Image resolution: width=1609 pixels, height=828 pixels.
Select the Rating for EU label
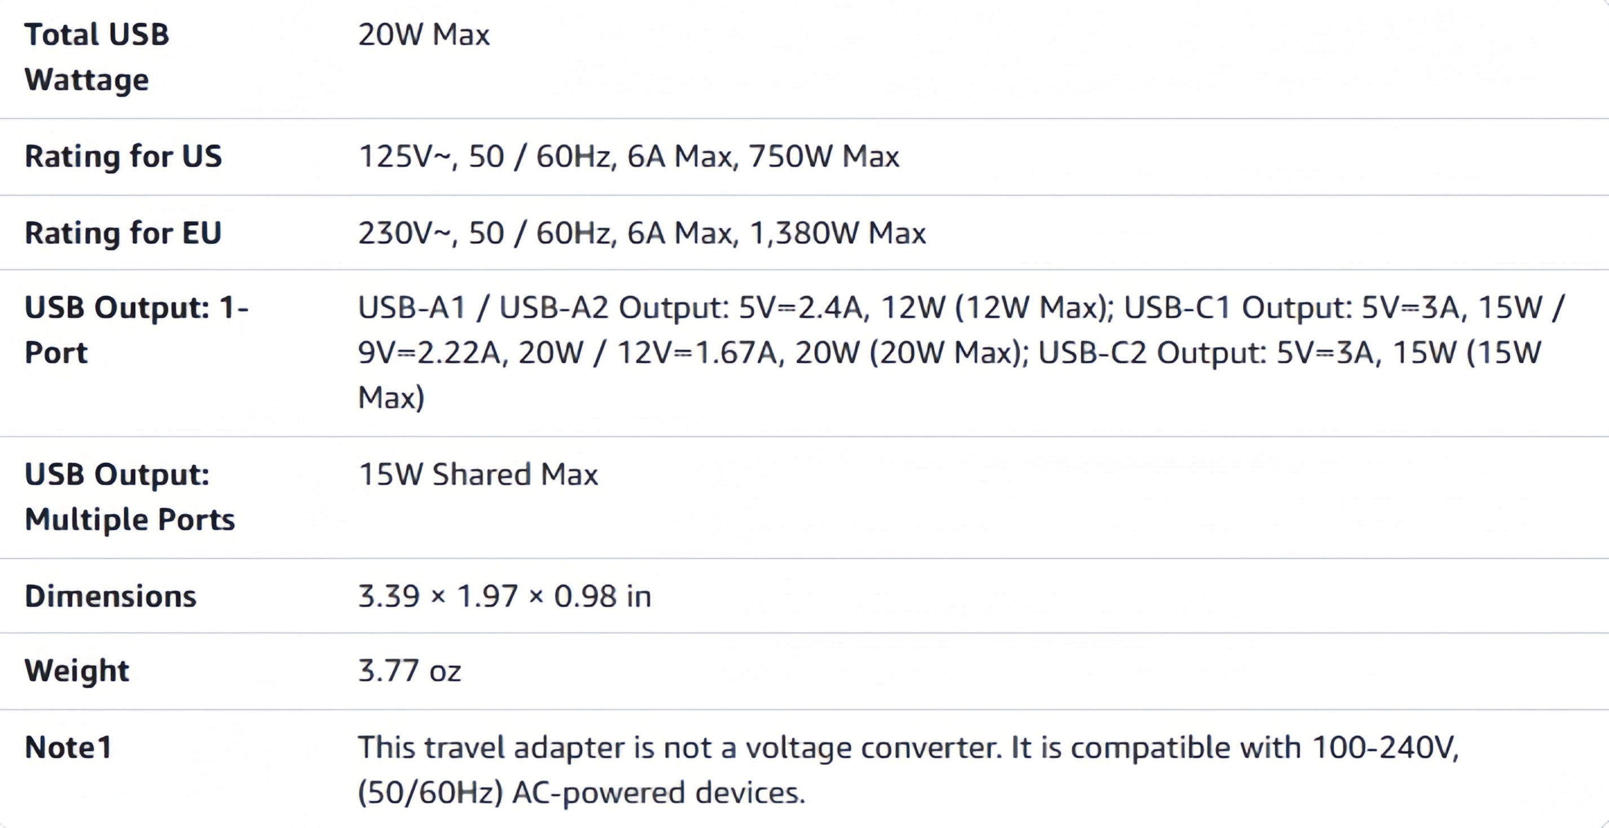(123, 233)
